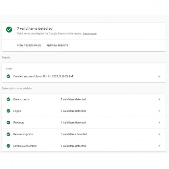Select the Review snippets row label
The height and width of the screenshot is (169, 169).
[x=23, y=134]
